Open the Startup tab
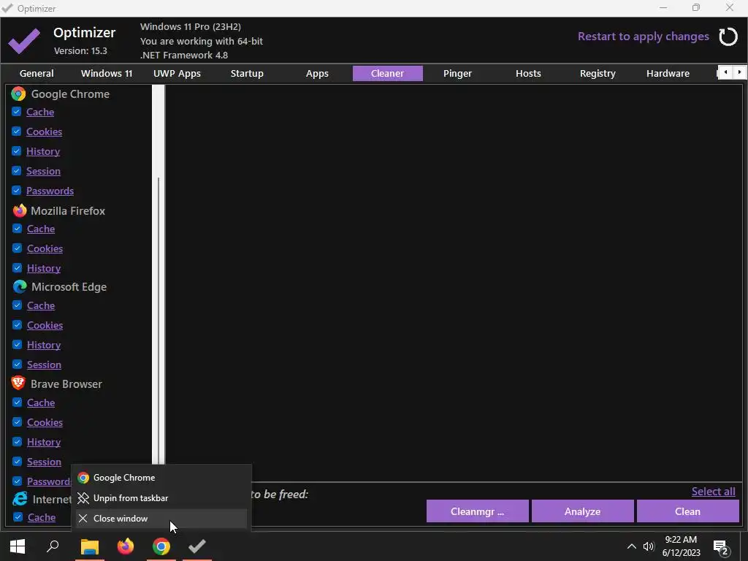The width and height of the screenshot is (748, 561). [x=247, y=74]
